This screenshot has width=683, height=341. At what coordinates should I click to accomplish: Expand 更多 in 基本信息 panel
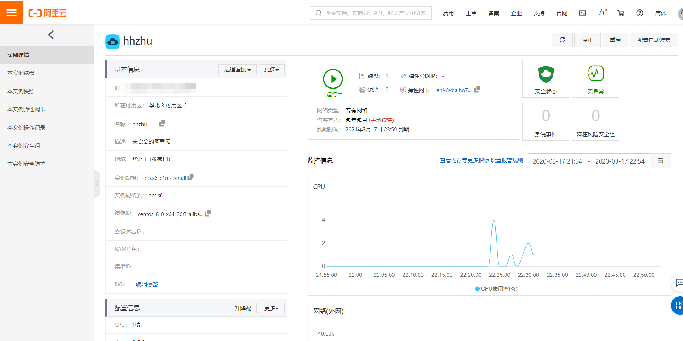[272, 70]
